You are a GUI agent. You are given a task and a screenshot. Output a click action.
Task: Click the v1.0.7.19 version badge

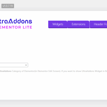[x=8, y=6]
